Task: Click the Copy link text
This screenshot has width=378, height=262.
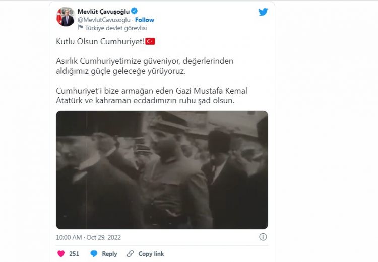Action: [x=151, y=254]
